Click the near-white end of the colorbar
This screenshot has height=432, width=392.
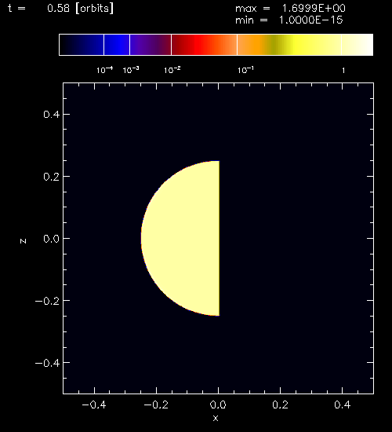(x=358, y=45)
